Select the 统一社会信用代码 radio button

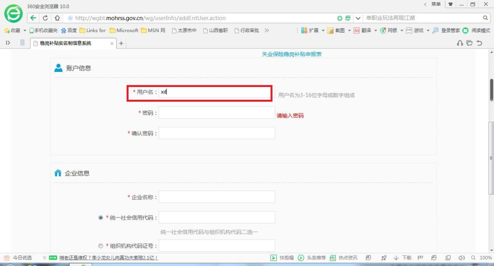[101, 217]
